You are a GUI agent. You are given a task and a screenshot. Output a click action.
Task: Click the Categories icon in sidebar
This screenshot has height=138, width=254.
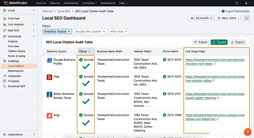pos(5,76)
